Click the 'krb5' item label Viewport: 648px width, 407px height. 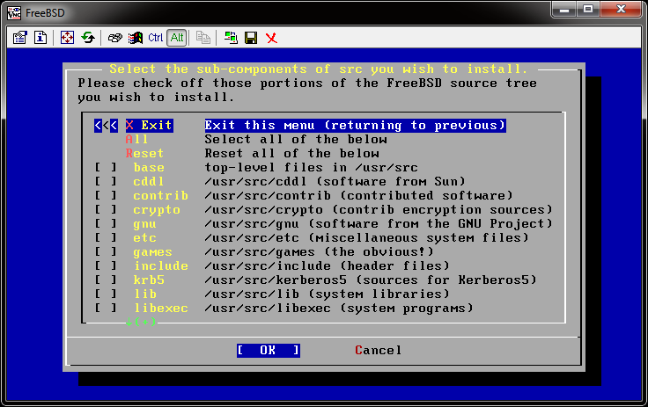(x=149, y=280)
